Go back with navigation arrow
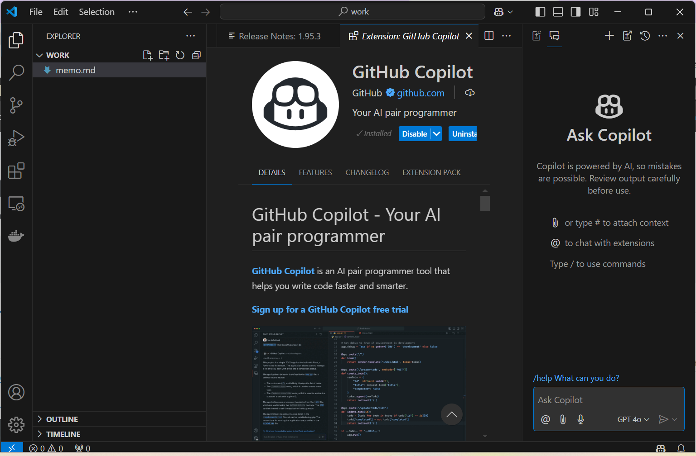 (188, 12)
